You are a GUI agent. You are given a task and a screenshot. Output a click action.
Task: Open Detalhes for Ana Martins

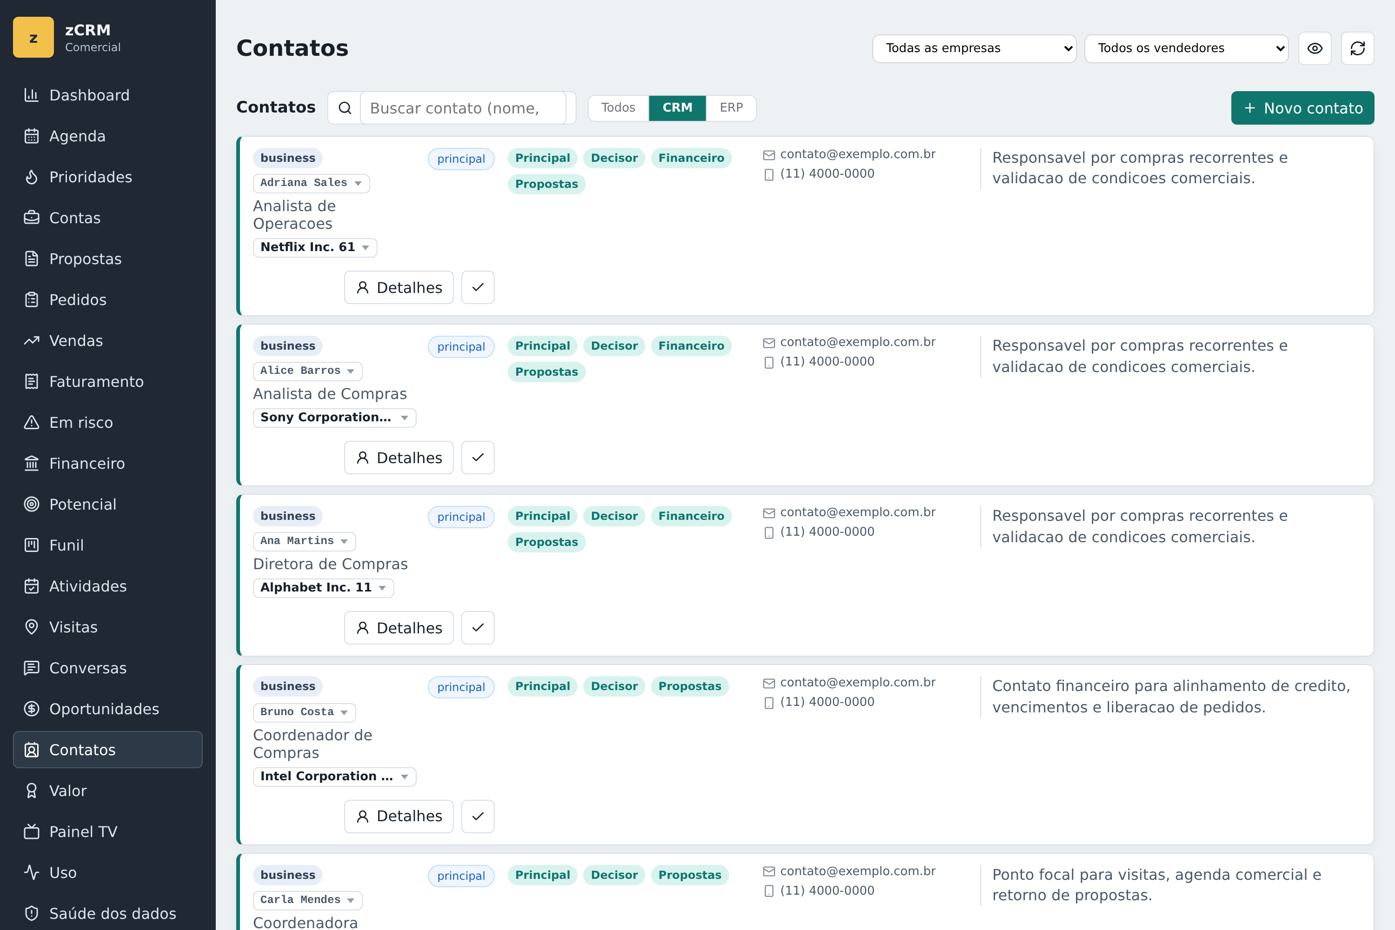coord(399,627)
